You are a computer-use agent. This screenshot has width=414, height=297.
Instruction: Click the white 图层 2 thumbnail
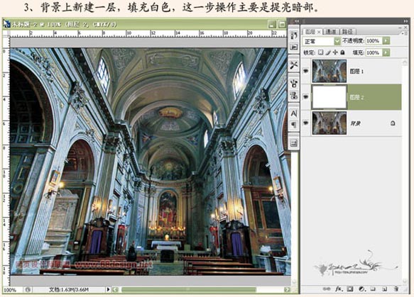click(329, 97)
